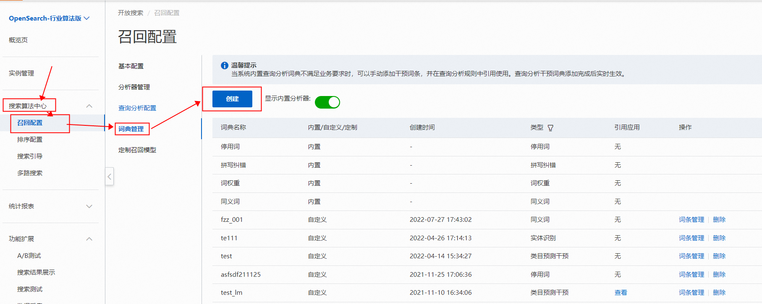Select the 同义词 built-in dictionary name
The width and height of the screenshot is (762, 304).
pyautogui.click(x=230, y=202)
